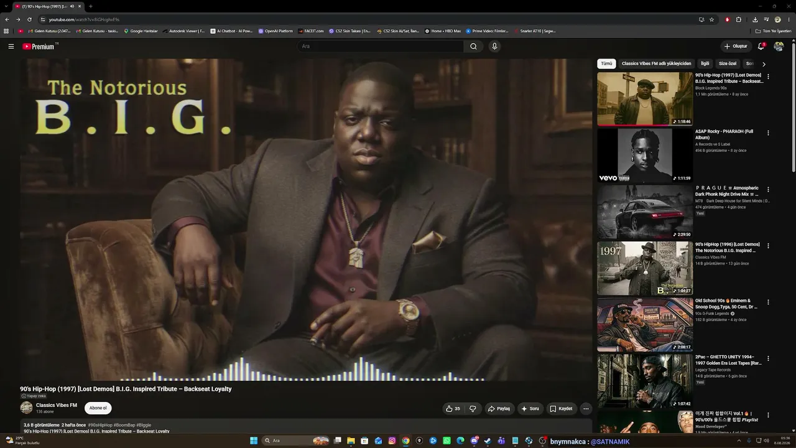
Task: Open the #90sHipHop hashtag link
Action: [x=100, y=425]
